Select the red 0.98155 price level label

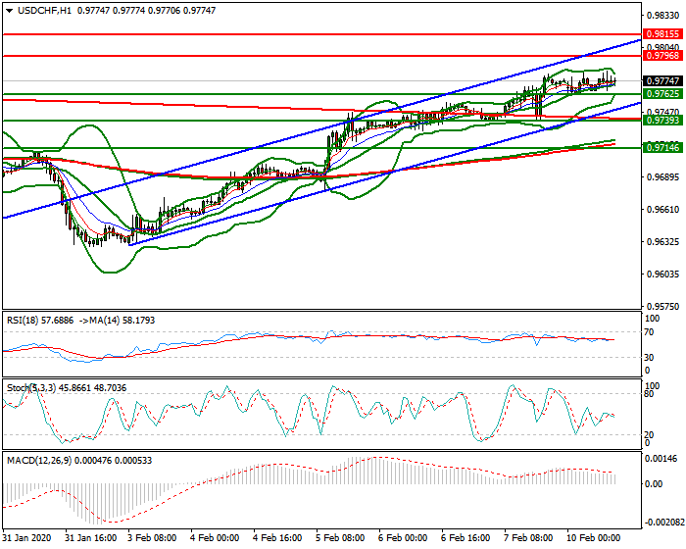pyautogui.click(x=663, y=34)
